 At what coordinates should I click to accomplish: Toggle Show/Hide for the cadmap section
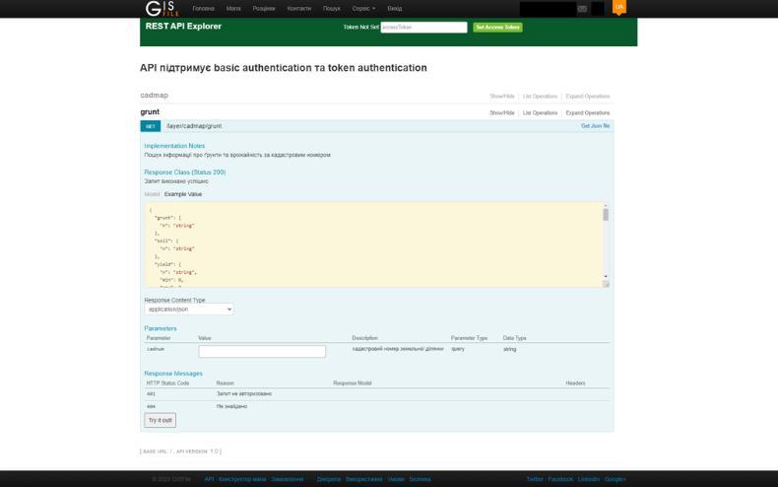point(501,97)
